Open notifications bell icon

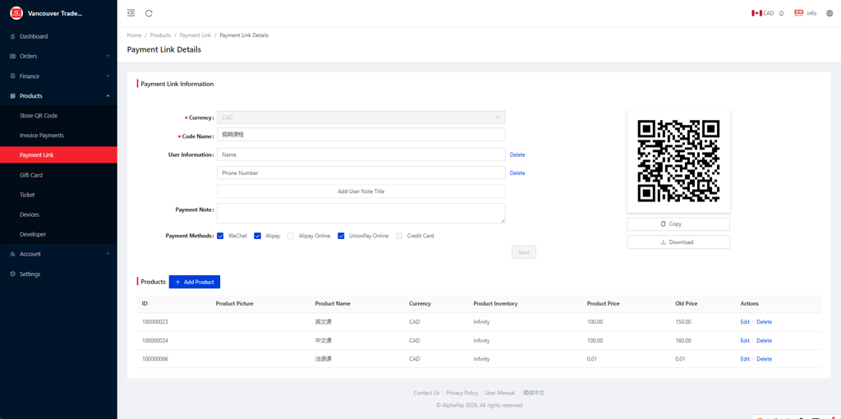point(781,13)
